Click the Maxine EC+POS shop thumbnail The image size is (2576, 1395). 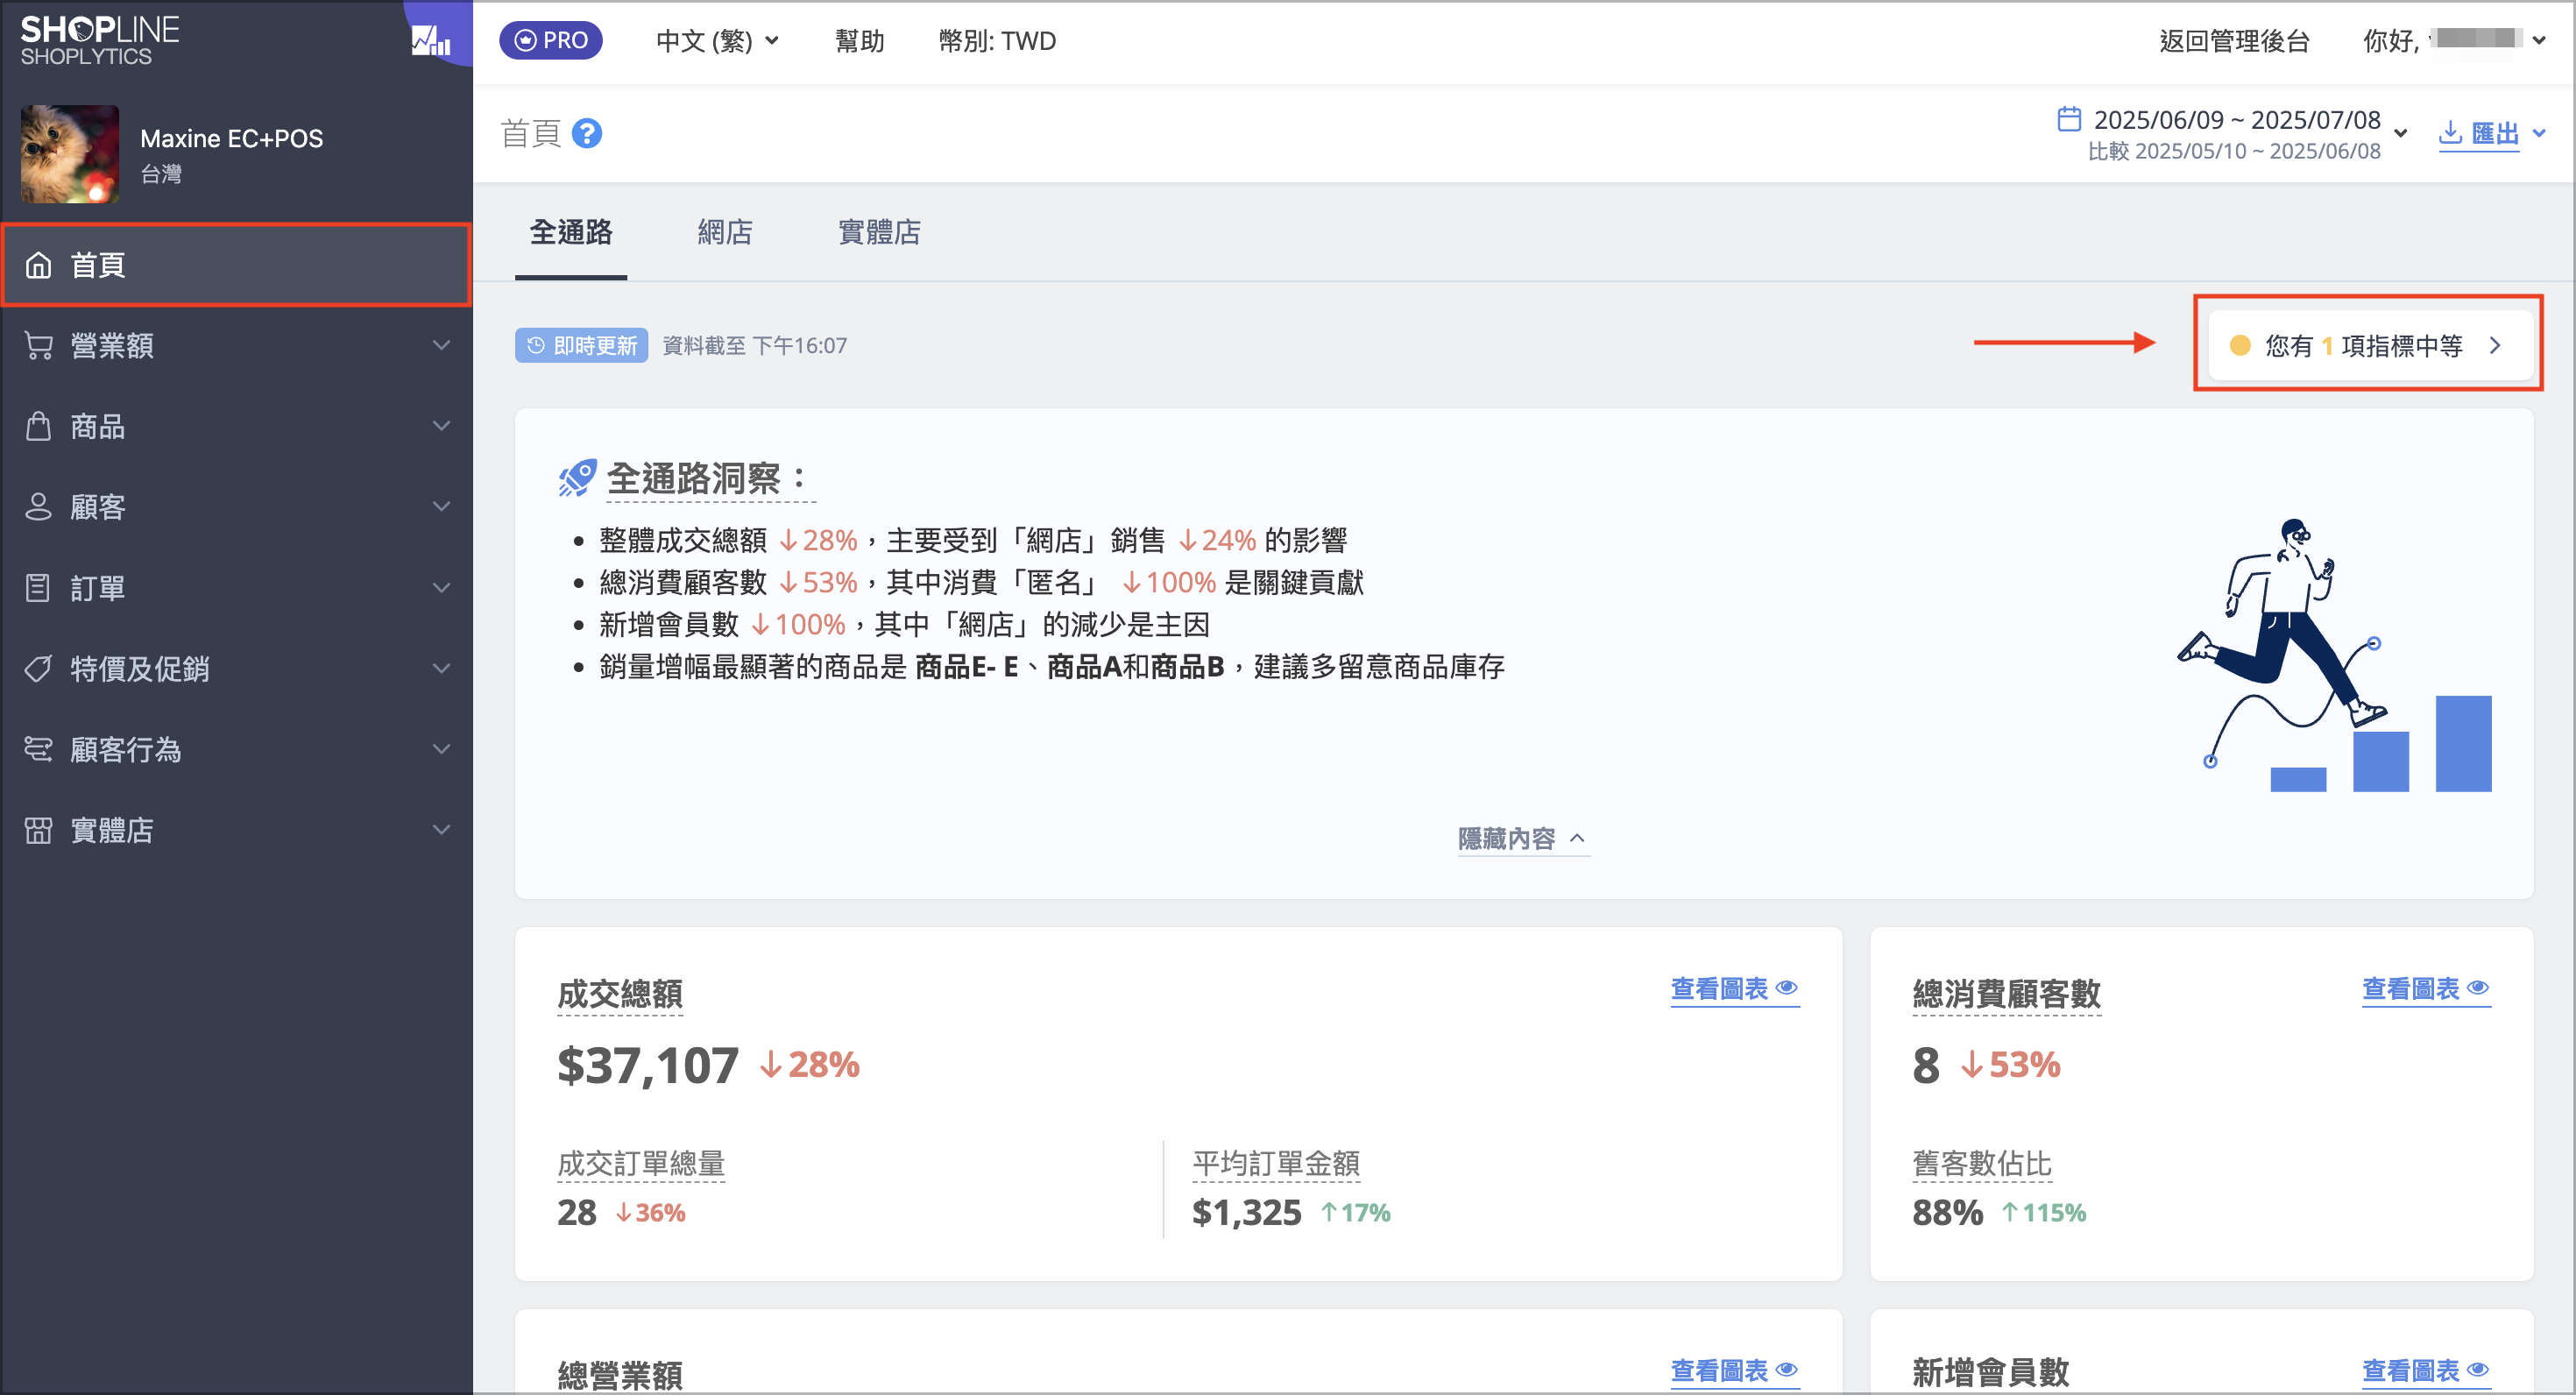(x=70, y=154)
